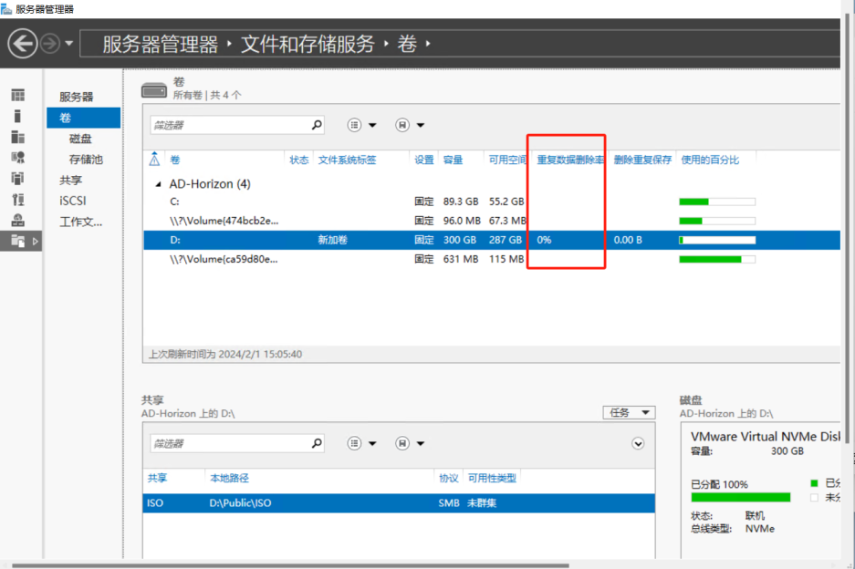This screenshot has width=855, height=569.
Task: Sort shares by 协议 column
Action: coord(449,478)
